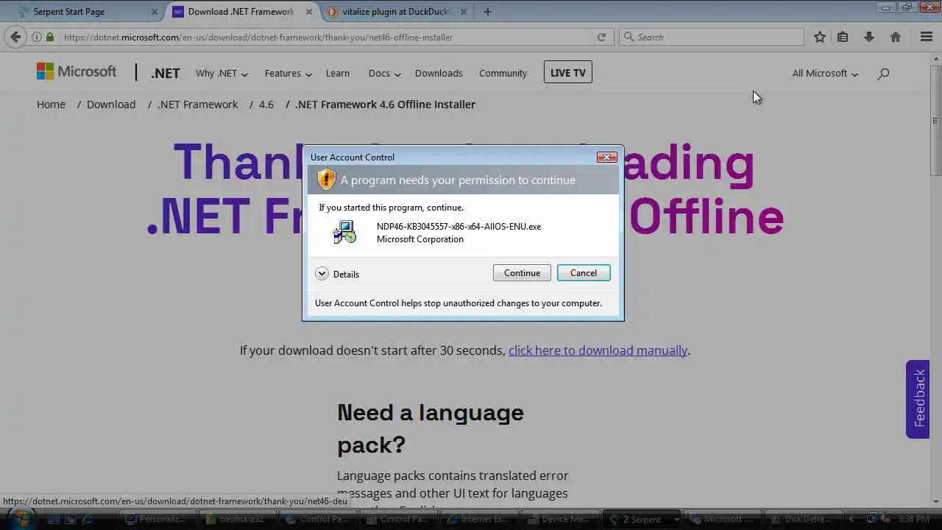Click the Microsoft logo
The height and width of the screenshot is (530, 942).
[x=77, y=71]
